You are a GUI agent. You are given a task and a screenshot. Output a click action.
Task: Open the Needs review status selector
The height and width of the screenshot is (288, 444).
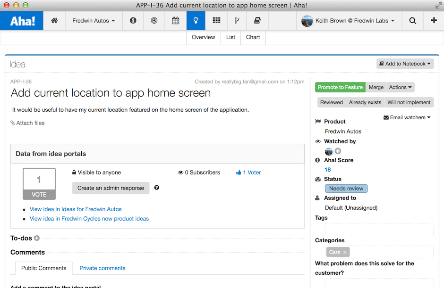[x=346, y=189]
